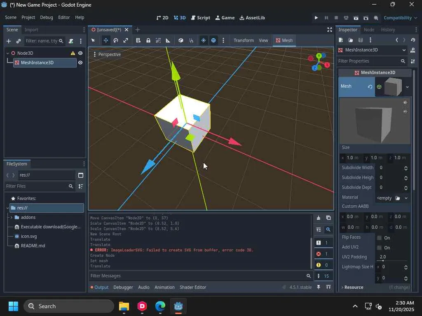The image size is (422, 316).
Task: Open the Shader Editor bottom panel
Action: click(193, 287)
